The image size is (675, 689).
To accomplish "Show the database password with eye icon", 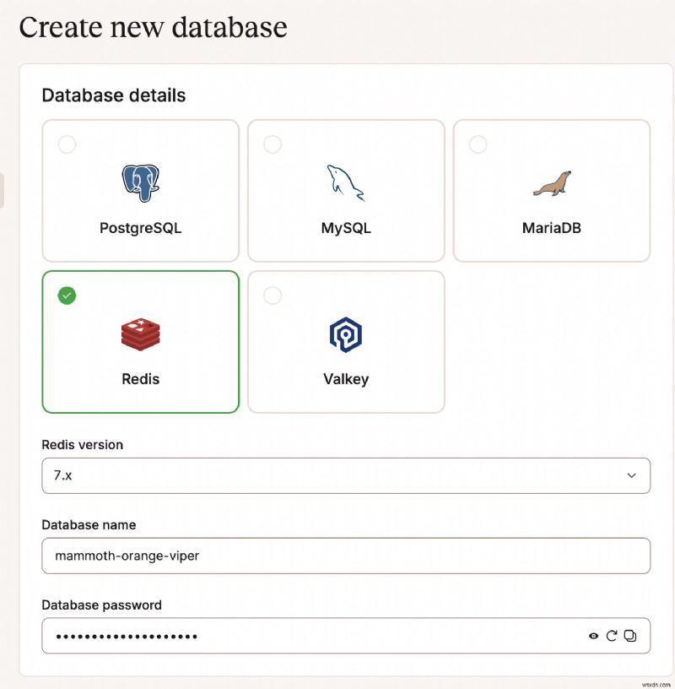I will tap(593, 636).
